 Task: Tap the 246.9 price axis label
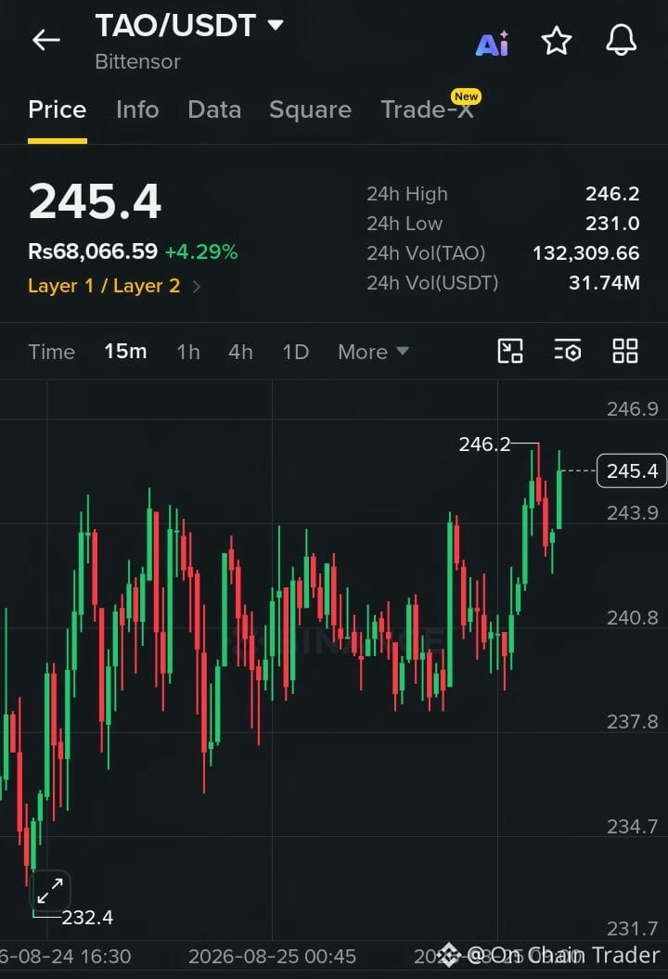[x=633, y=409]
